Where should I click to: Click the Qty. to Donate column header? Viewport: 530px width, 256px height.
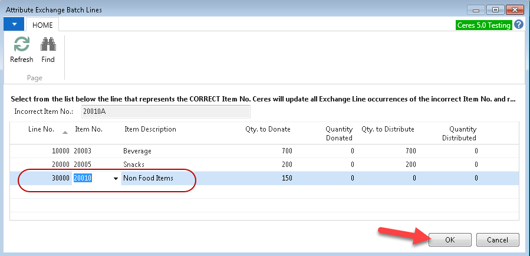click(x=268, y=129)
